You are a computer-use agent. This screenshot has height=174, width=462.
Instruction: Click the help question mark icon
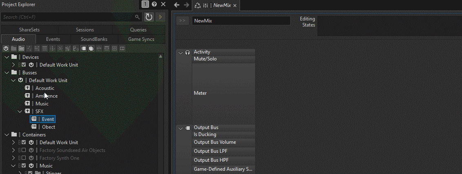(154, 4)
